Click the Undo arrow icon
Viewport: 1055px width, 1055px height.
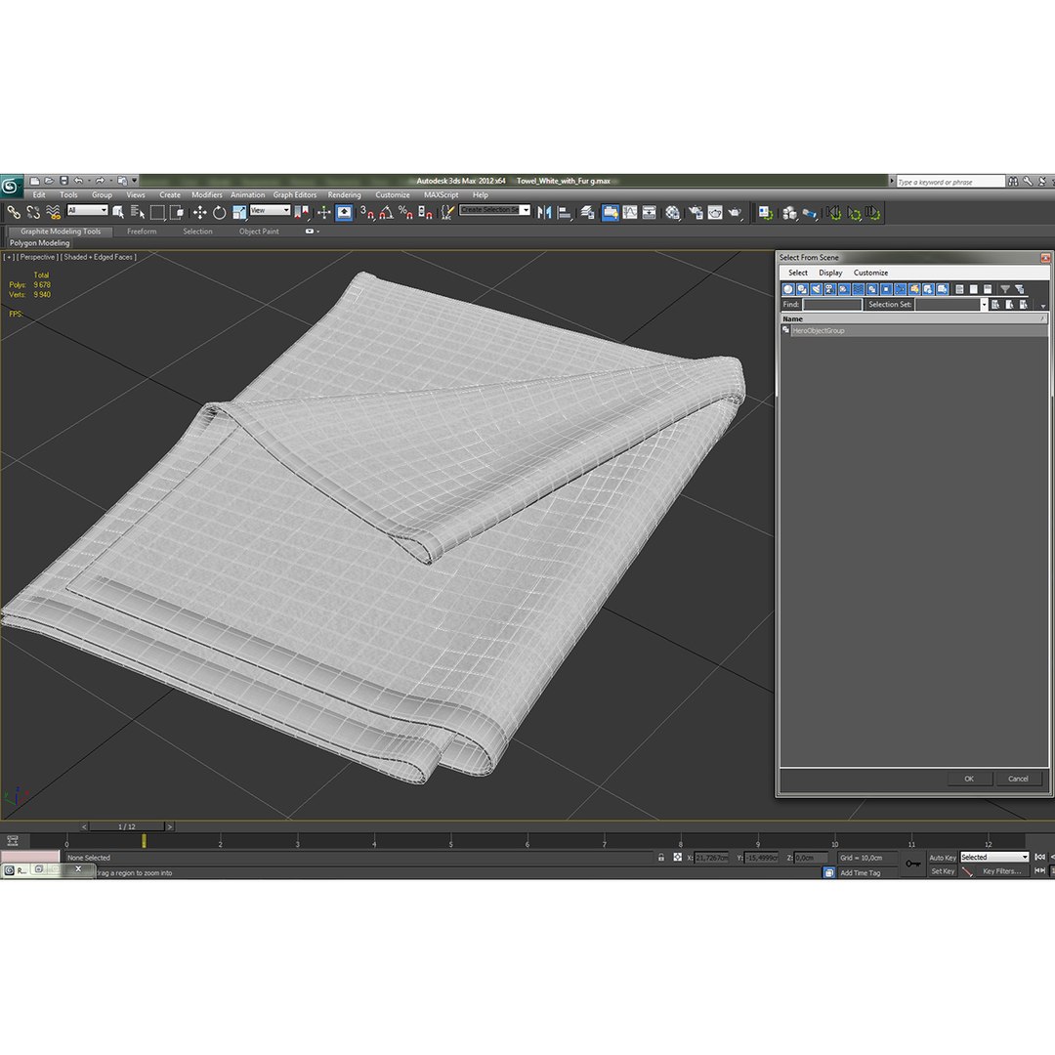tap(78, 181)
